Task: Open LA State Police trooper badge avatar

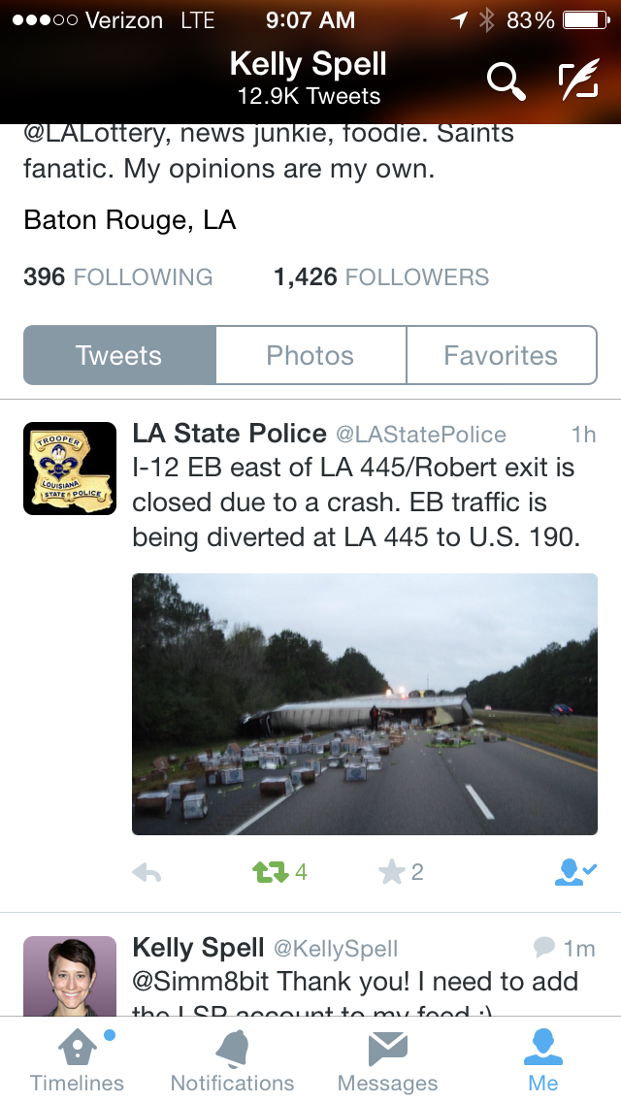Action: [x=70, y=469]
